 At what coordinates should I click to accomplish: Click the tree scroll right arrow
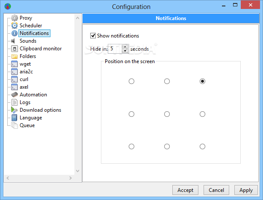(71, 178)
